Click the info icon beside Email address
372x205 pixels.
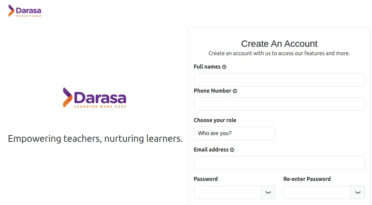tap(232, 150)
